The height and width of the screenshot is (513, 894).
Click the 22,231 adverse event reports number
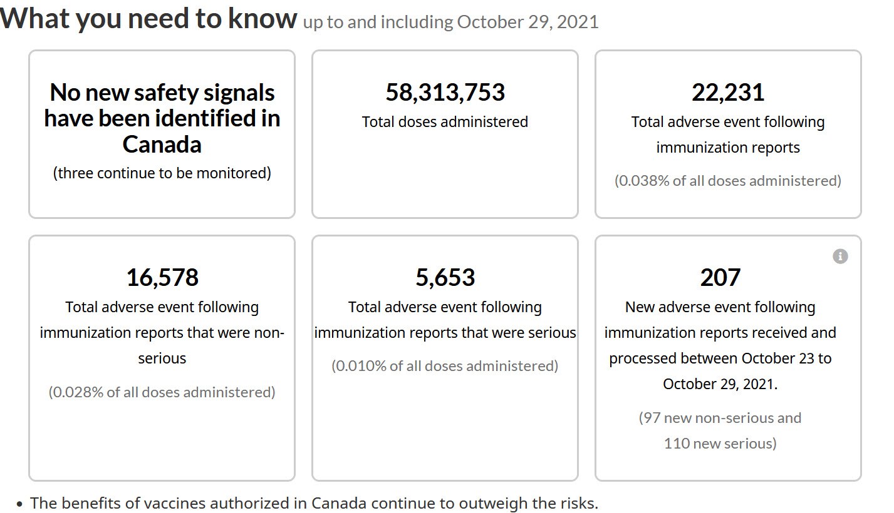point(728,93)
